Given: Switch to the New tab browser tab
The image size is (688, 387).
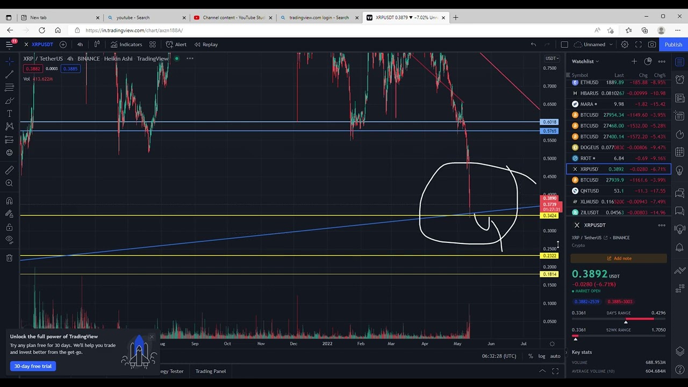Looking at the screenshot, I should [60, 17].
